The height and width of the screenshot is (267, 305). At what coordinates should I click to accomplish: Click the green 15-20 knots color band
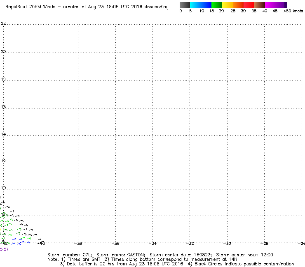217,5
